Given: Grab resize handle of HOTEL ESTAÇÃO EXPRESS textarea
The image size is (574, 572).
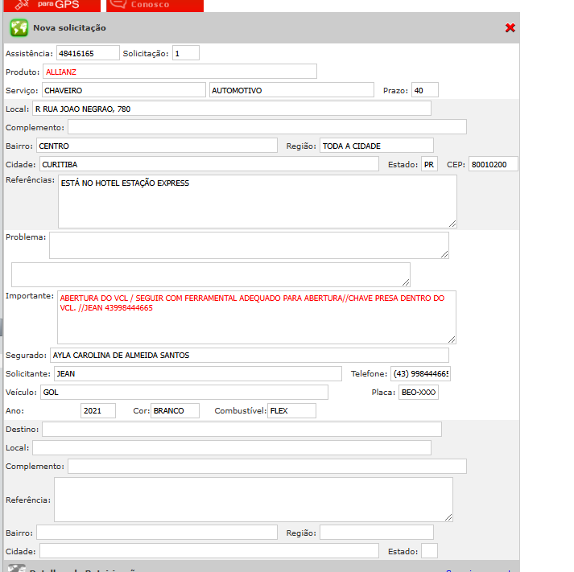Looking at the screenshot, I should [x=452, y=224].
